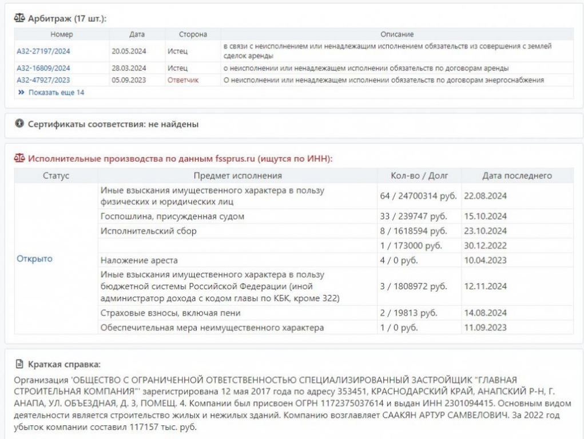Viewport: 584px width, 439px height.
Task: Click the Дата column header in arbitration table
Action: [137, 34]
